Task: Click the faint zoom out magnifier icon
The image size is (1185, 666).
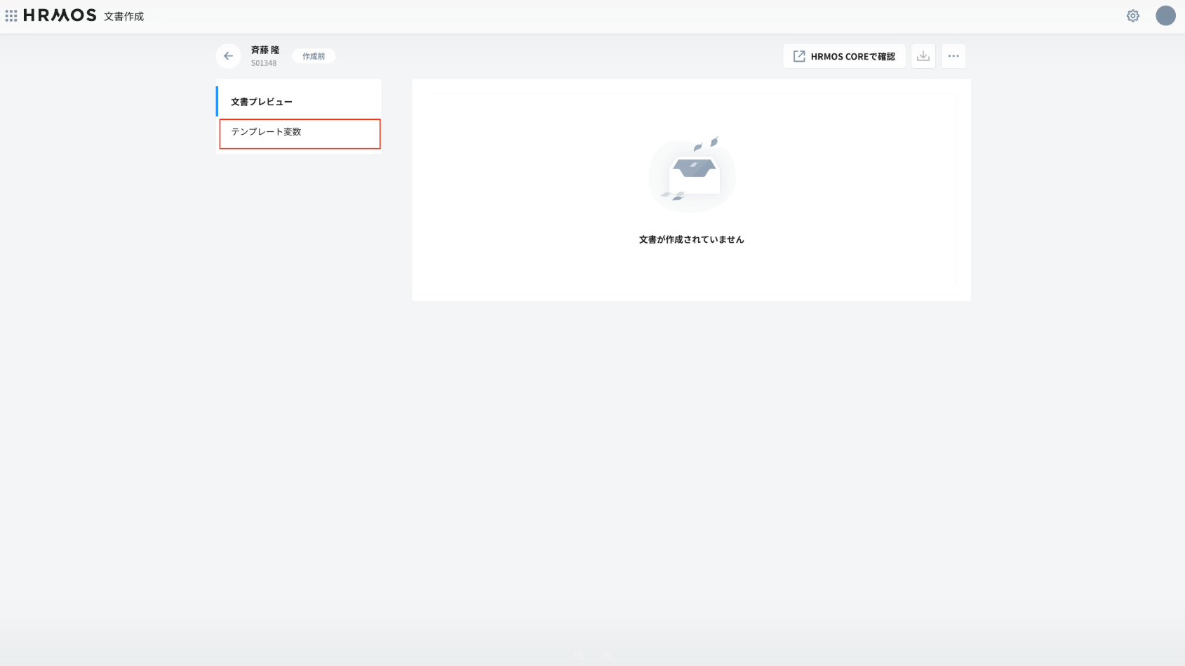Action: pos(580,655)
